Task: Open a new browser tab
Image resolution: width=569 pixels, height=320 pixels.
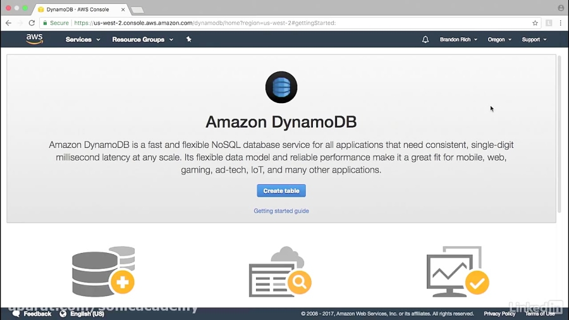Action: tap(138, 9)
